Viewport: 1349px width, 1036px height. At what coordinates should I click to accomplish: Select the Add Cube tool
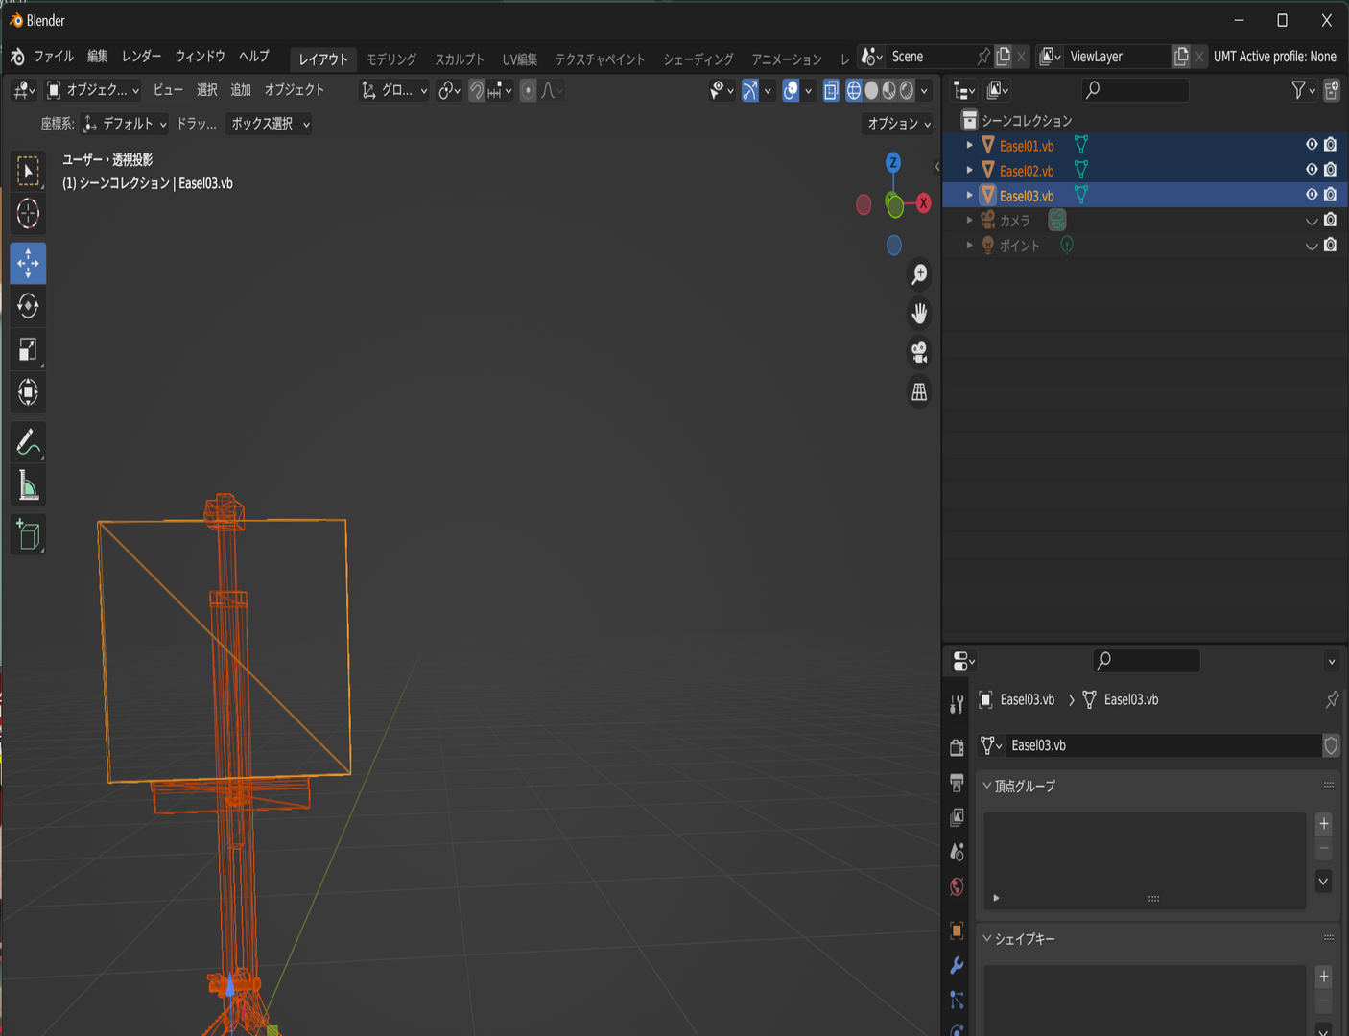28,534
